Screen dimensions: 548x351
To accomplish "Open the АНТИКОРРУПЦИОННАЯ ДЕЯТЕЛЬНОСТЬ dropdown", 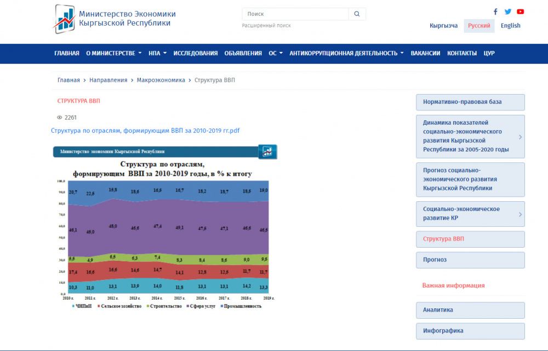I will [346, 54].
